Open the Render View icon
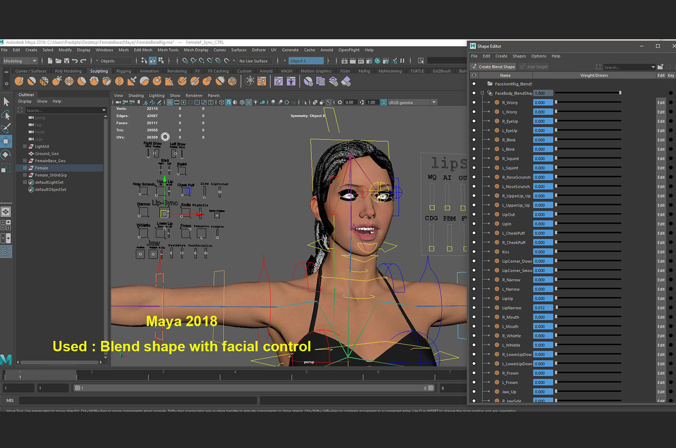Screen dimensions: 676x448 pos(344,61)
